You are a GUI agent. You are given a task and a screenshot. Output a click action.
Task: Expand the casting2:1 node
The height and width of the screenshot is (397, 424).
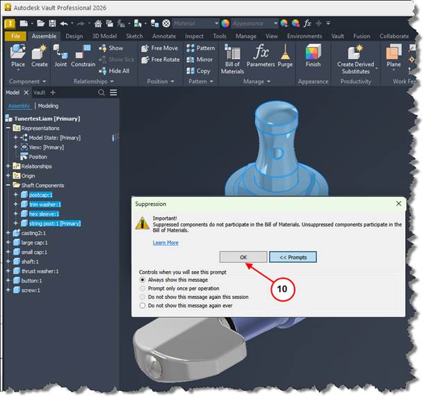point(8,233)
